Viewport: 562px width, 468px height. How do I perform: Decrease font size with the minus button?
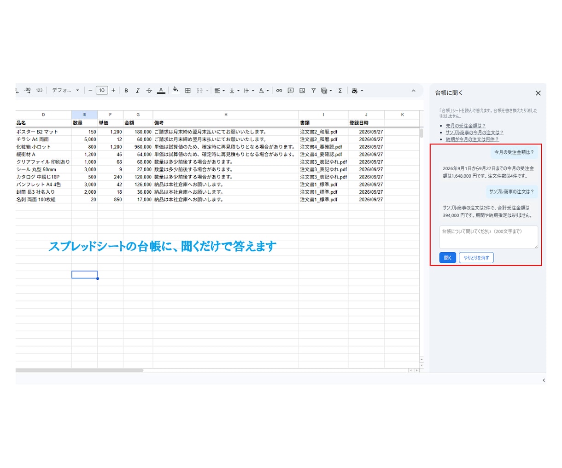90,91
